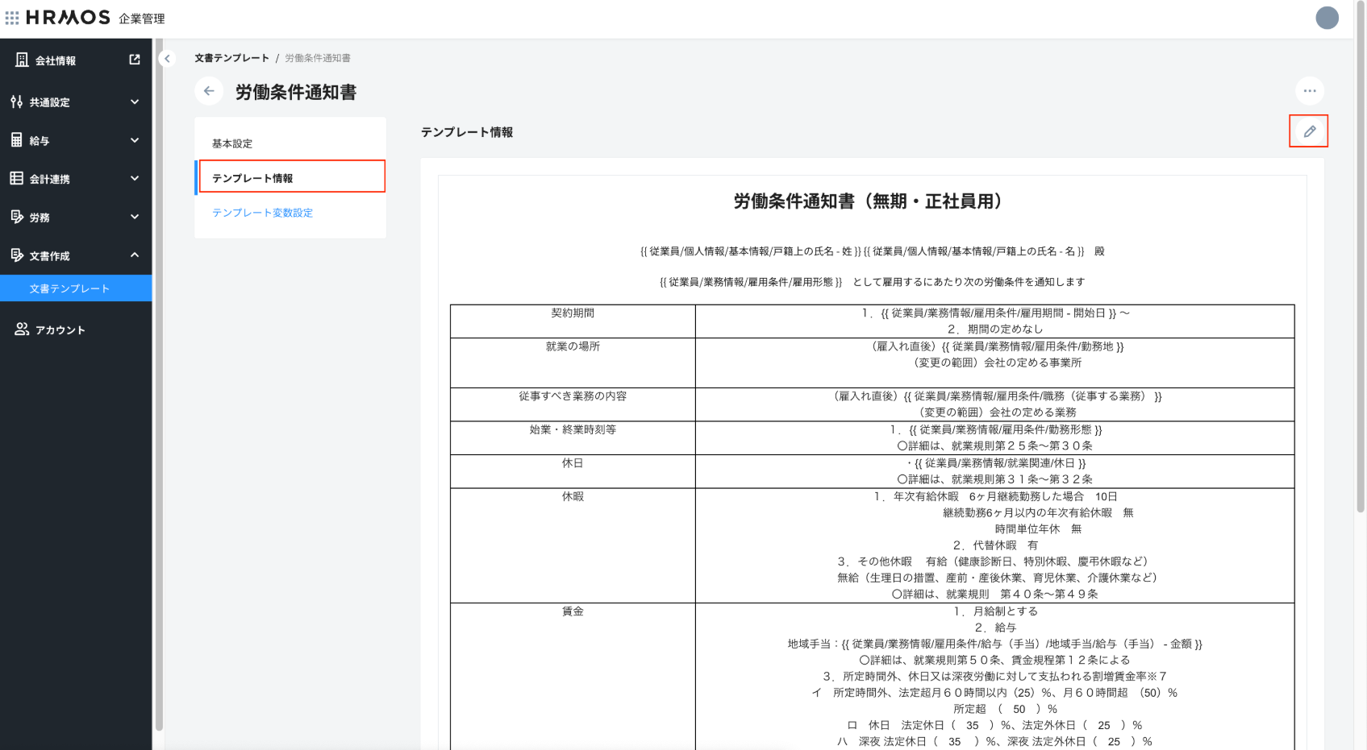Click 文書テンプレート breadcrumb link
This screenshot has width=1367, height=750.
point(231,58)
